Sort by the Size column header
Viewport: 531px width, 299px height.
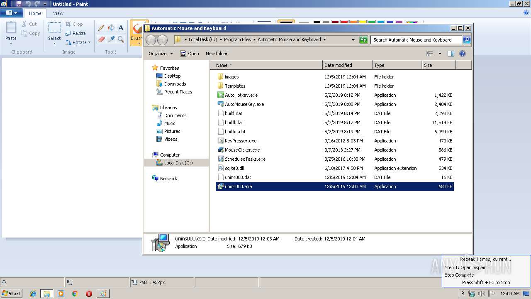[438, 65]
